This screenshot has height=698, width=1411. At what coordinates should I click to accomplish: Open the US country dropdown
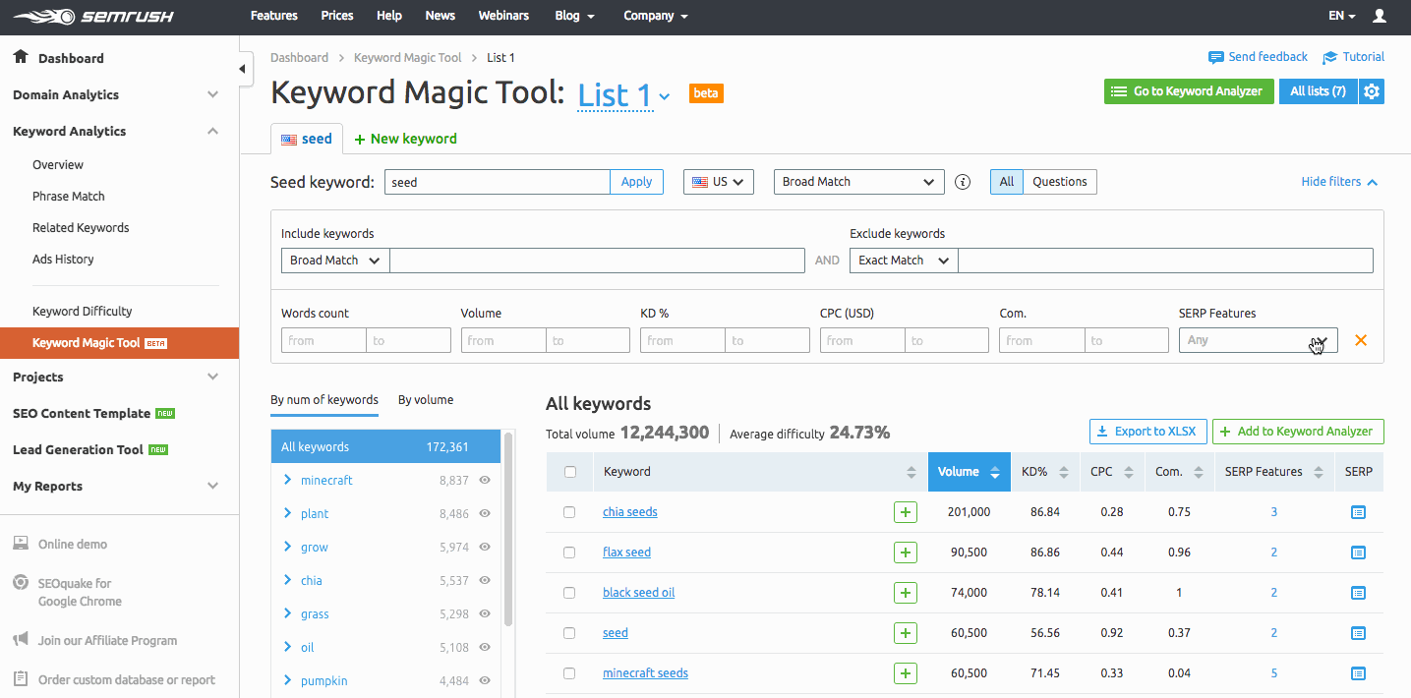[x=718, y=181]
